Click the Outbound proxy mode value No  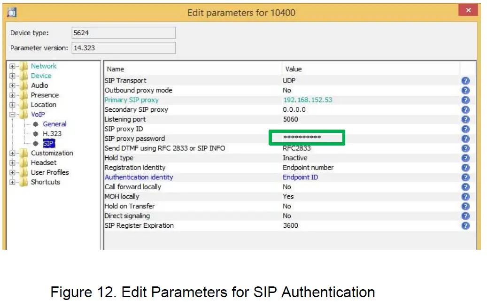287,90
